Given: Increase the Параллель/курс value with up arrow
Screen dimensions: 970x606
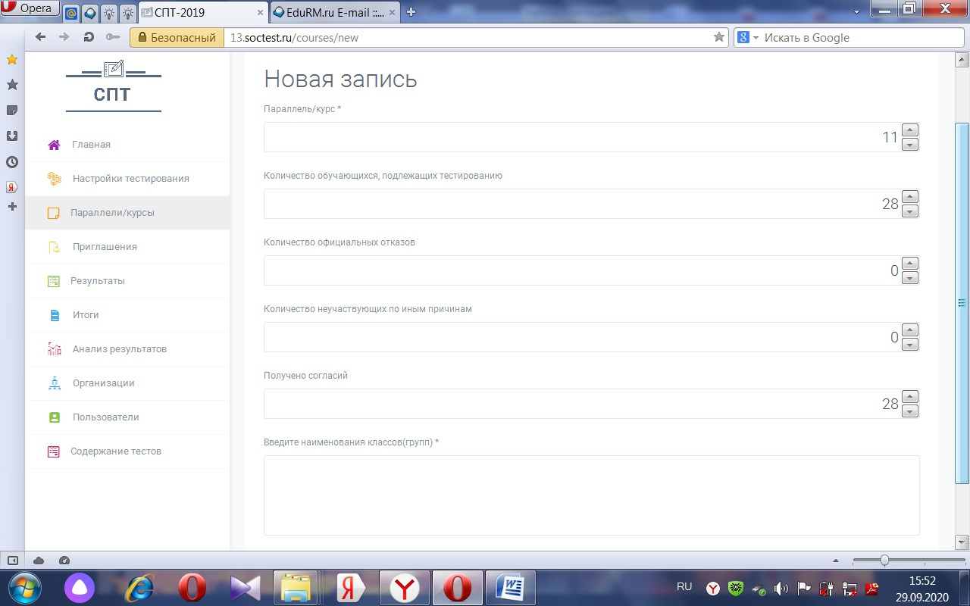Looking at the screenshot, I should pos(911,130).
